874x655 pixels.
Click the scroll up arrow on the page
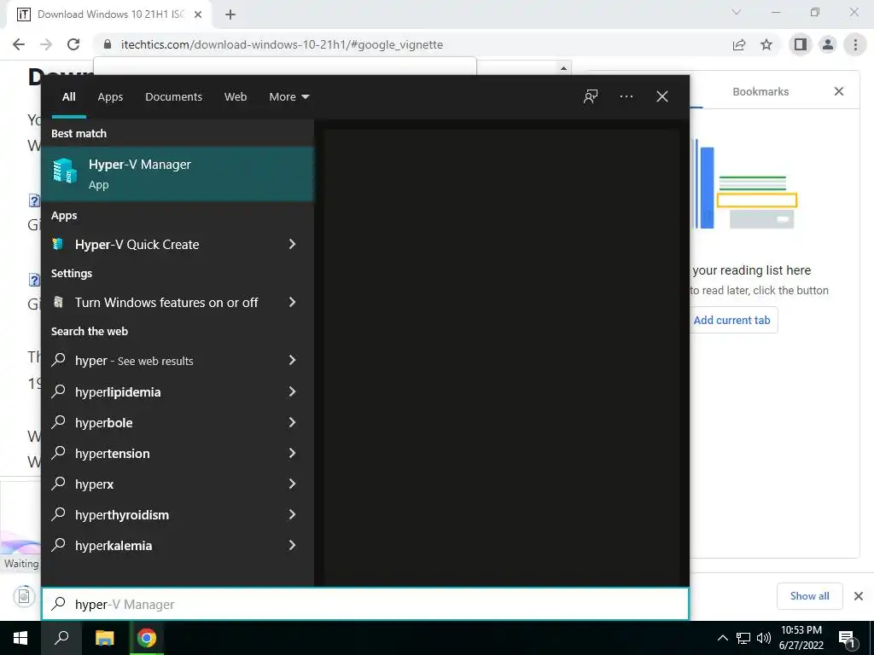563,68
